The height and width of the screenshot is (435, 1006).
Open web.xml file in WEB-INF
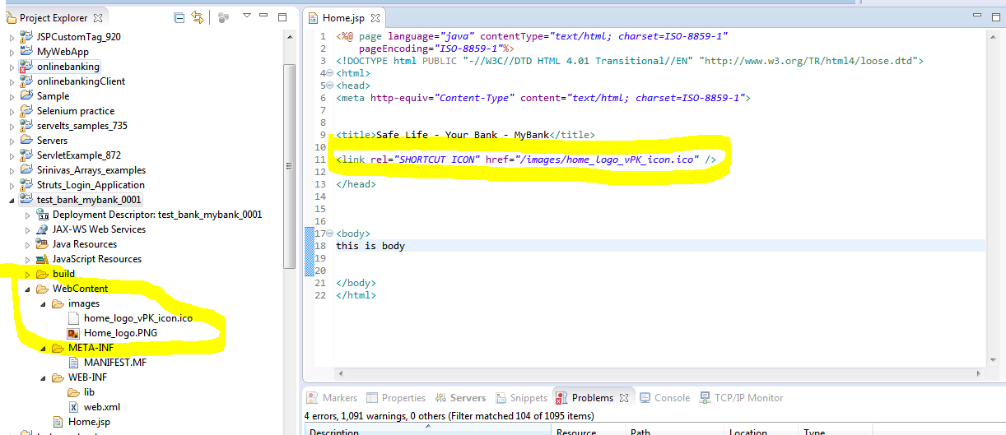point(102,407)
